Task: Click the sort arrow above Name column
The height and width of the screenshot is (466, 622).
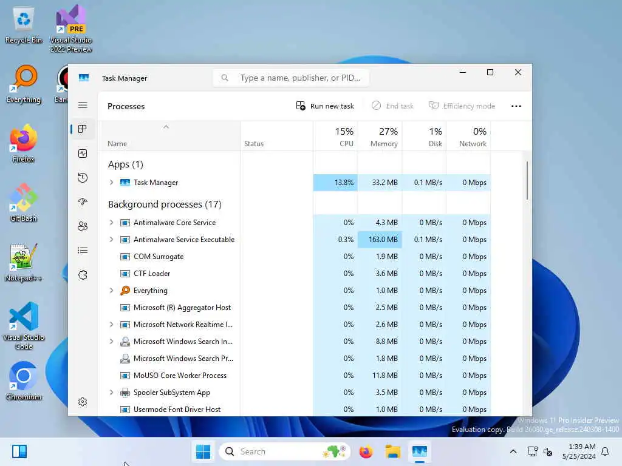Action: (166, 127)
